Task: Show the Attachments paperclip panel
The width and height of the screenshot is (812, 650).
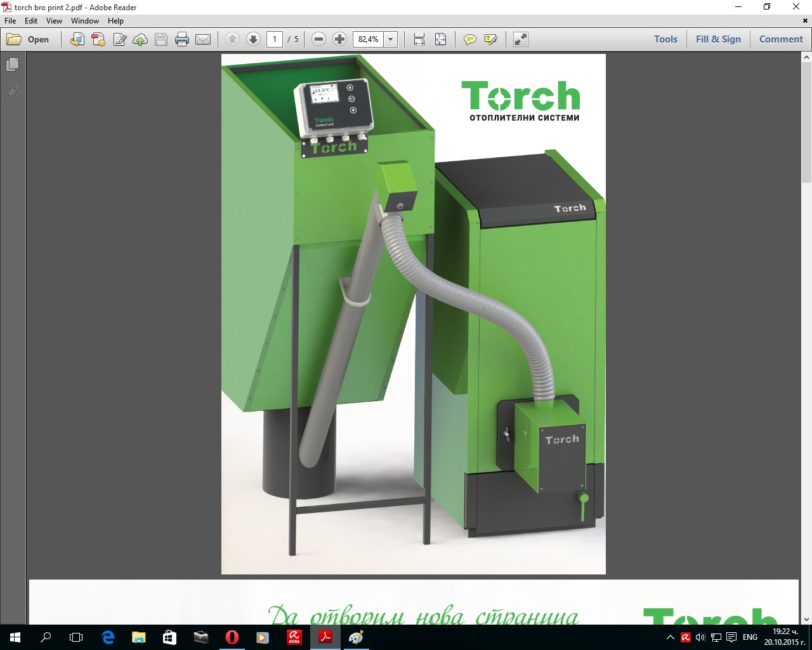Action: click(12, 92)
